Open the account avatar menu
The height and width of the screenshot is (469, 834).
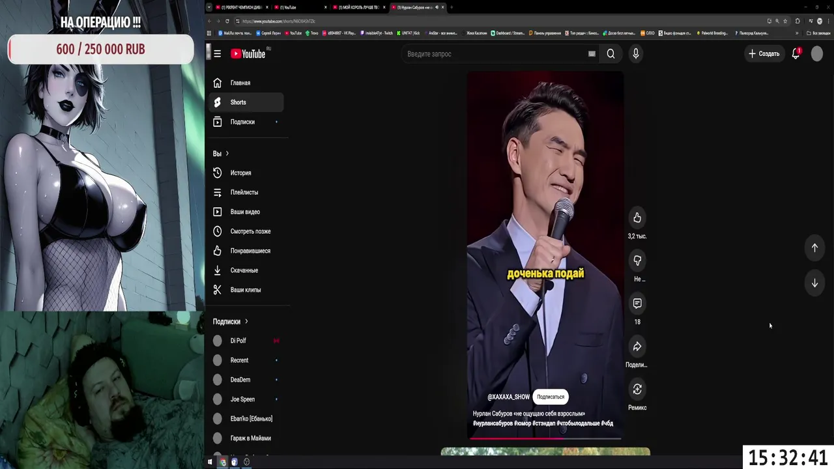[x=817, y=54]
